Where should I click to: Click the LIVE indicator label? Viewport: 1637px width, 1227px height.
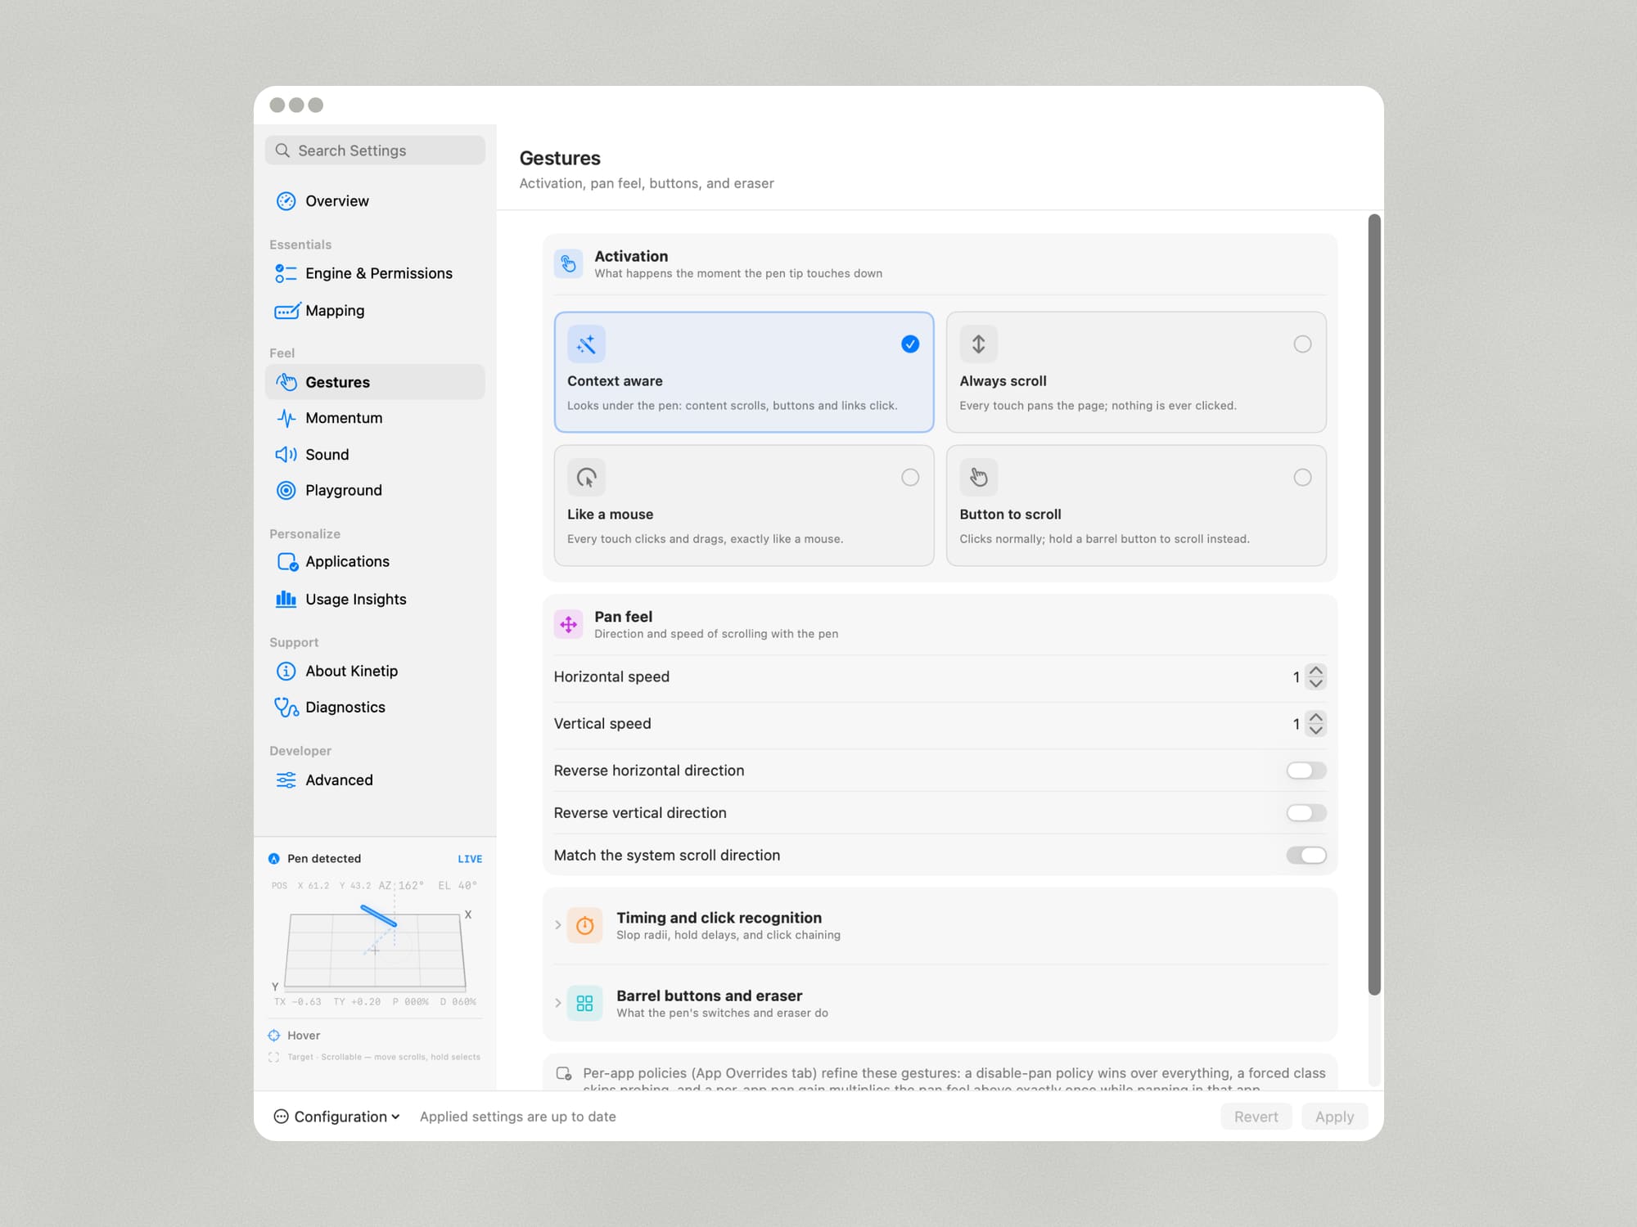tap(470, 859)
